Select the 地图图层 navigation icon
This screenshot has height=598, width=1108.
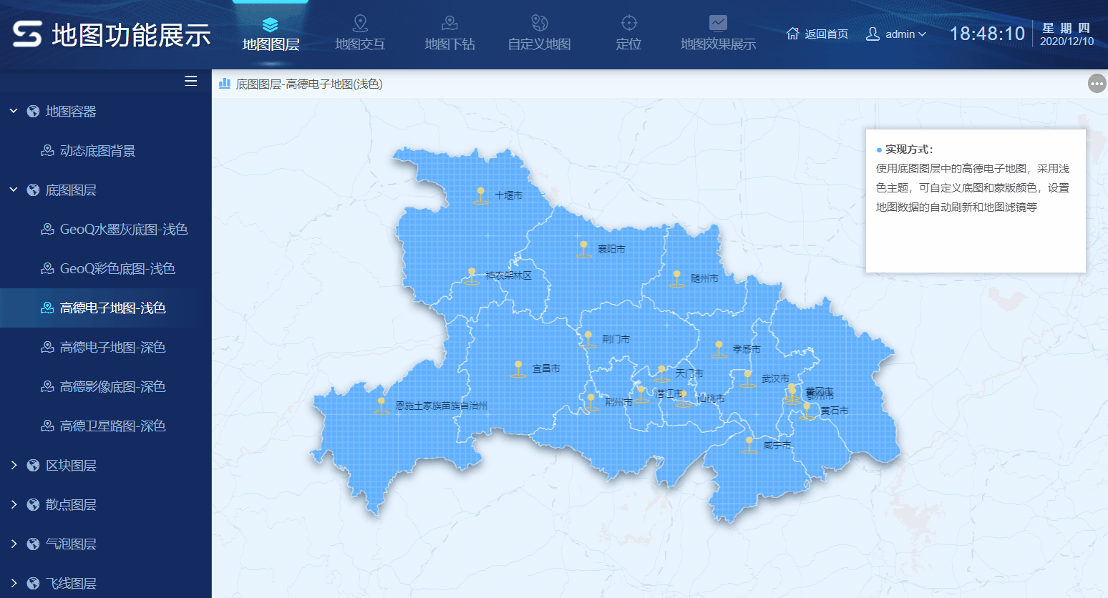(x=270, y=22)
